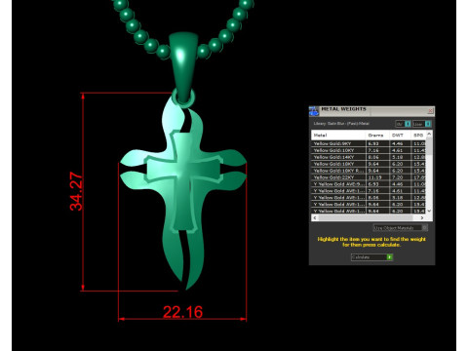Click the Grams column header
The width and height of the screenshot is (468, 351).
click(x=377, y=136)
